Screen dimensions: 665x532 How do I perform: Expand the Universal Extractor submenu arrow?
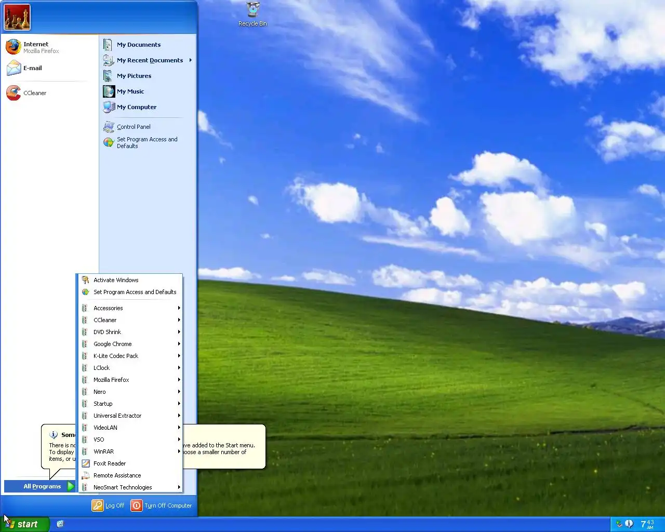point(179,416)
